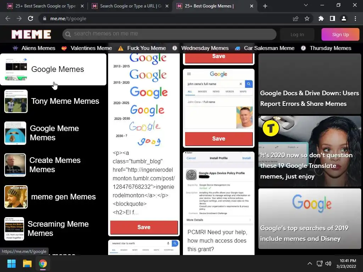Screen dimensions: 363x272
Task: Open Create Memes Memes sidebar entry
Action: tap(53, 165)
